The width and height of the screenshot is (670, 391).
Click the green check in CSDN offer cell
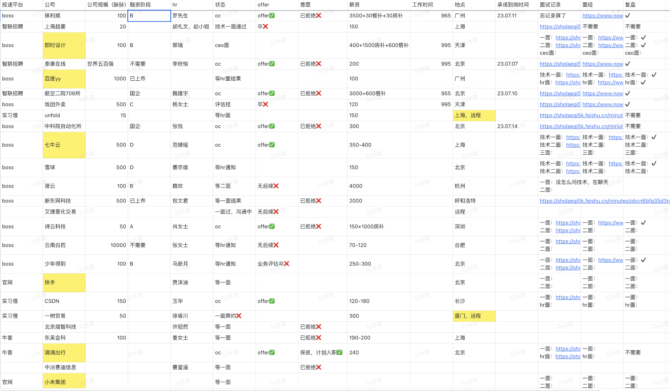tap(272, 301)
